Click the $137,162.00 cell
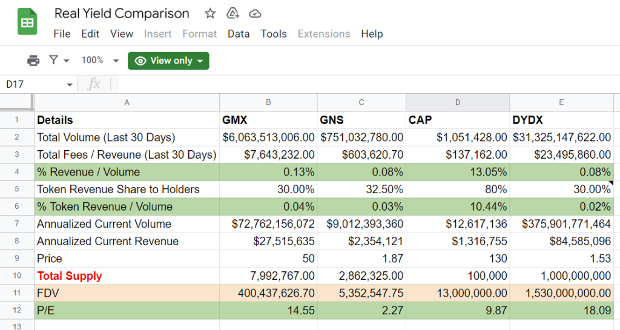Image resolution: width=620 pixels, height=330 pixels. (x=458, y=154)
